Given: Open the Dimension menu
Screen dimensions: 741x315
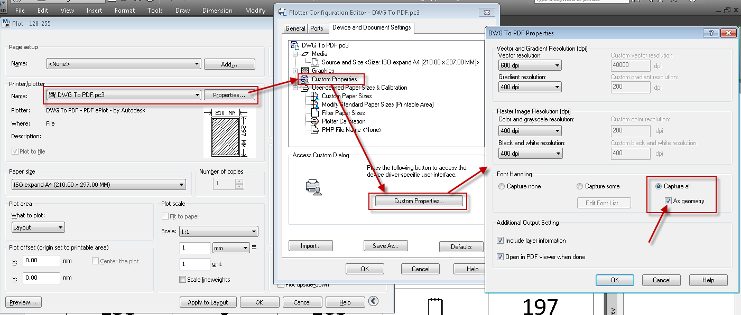Looking at the screenshot, I should [x=217, y=11].
